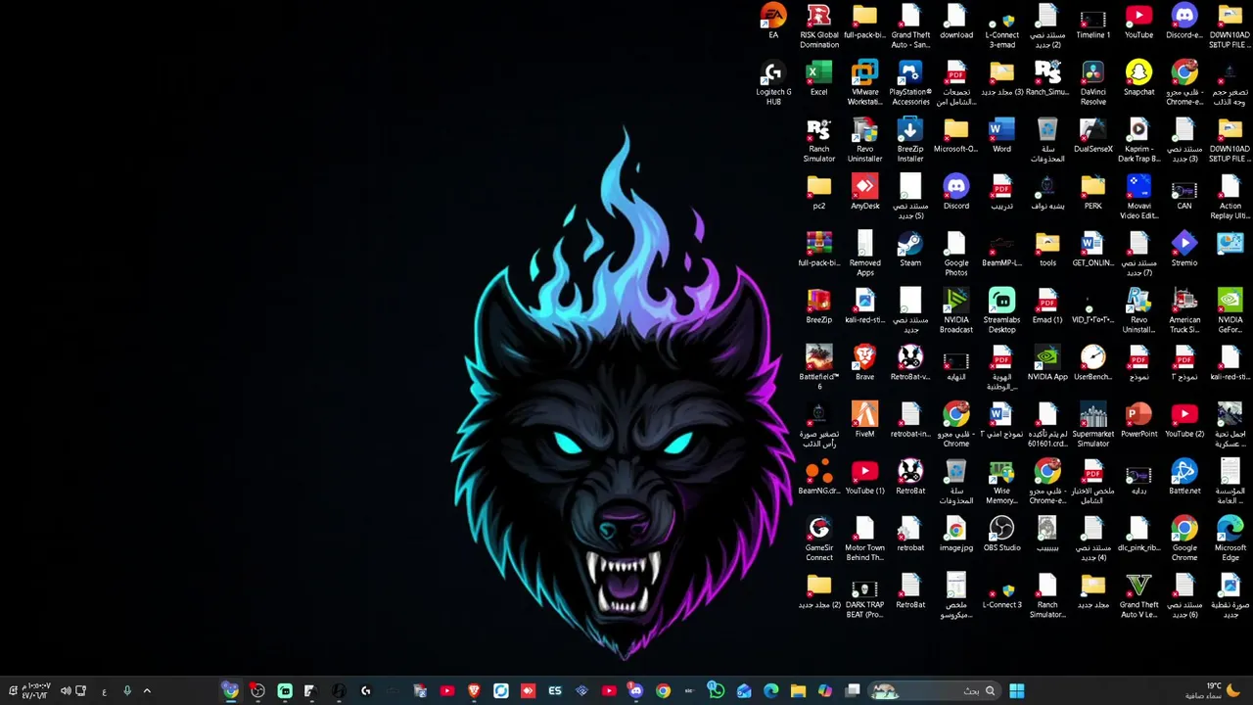The width and height of the screenshot is (1253, 705).
Task: Open the weather widget showing 19°C
Action: pyautogui.click(x=1214, y=690)
